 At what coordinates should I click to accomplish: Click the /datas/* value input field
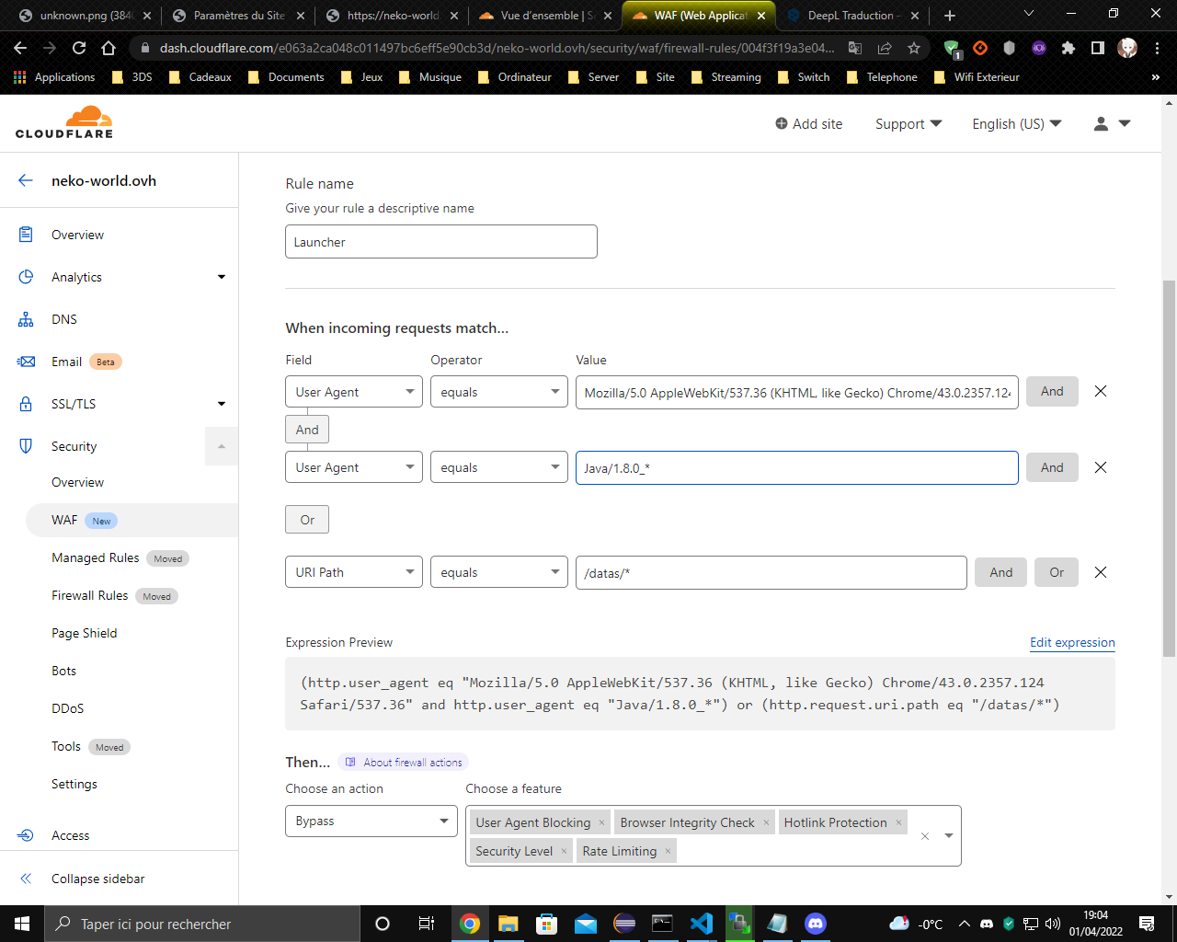point(771,572)
